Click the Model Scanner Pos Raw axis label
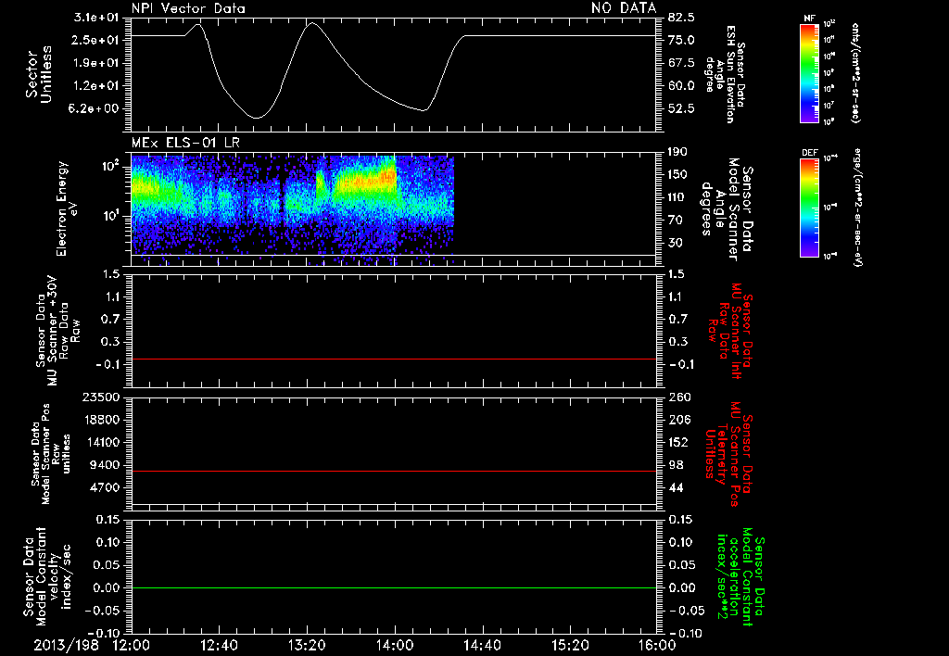 click(51, 454)
